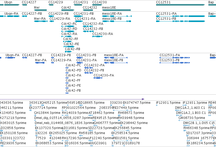The image size is (216, 147).
Task: Select transcript CG14232-RA
Action: 93,24
